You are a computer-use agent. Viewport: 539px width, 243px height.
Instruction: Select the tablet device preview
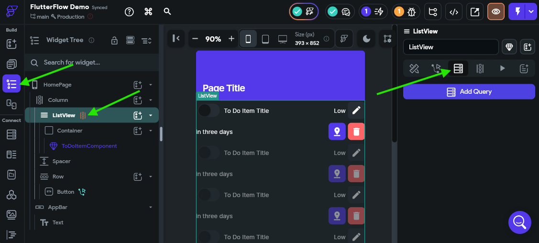(265, 39)
